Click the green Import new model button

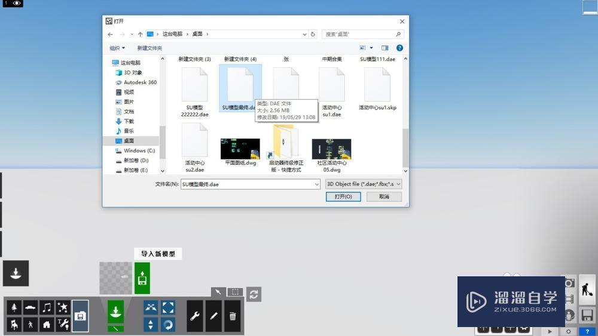[142, 278]
